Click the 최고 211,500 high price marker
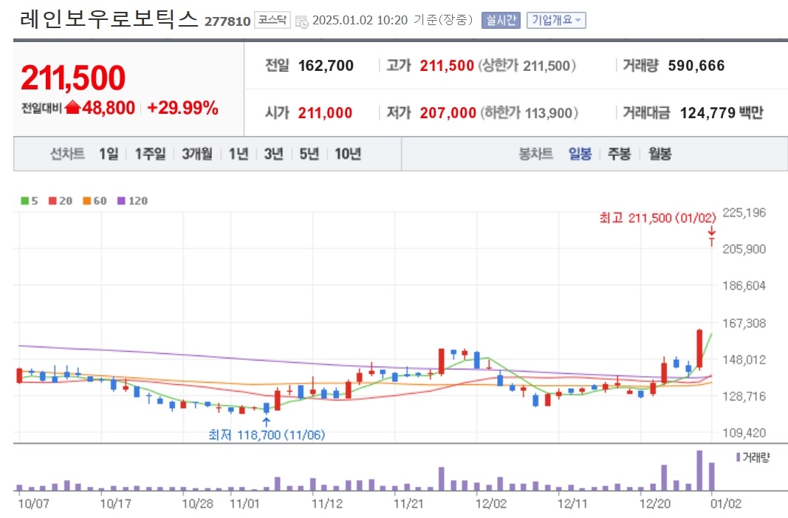 tap(657, 217)
